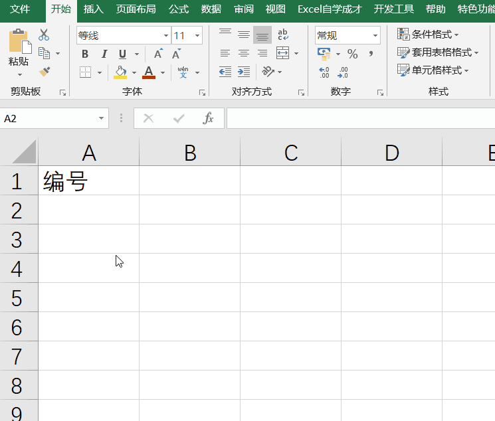Decrease indent icon
The height and width of the screenshot is (421, 495).
click(x=225, y=72)
